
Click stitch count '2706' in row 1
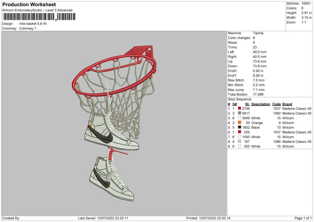[246, 108]
